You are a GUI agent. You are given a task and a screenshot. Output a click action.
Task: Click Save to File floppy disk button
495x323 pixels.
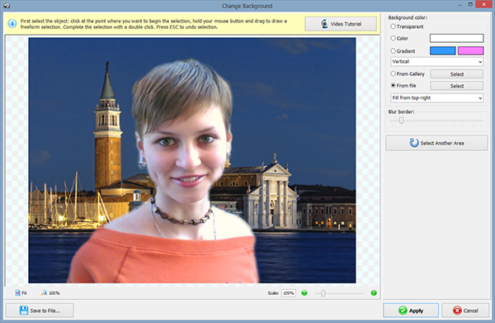click(x=40, y=311)
